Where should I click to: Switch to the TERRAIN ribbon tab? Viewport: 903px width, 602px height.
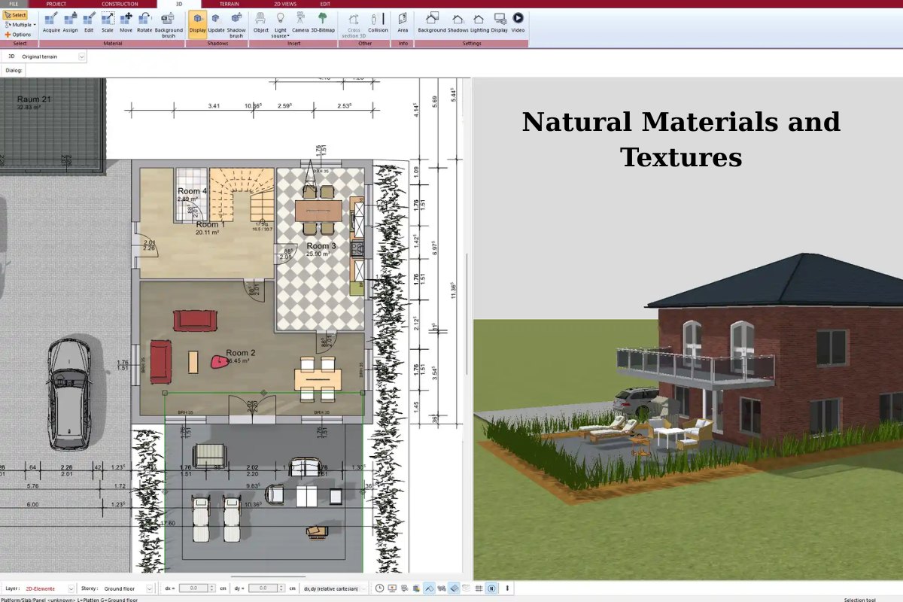pos(229,4)
